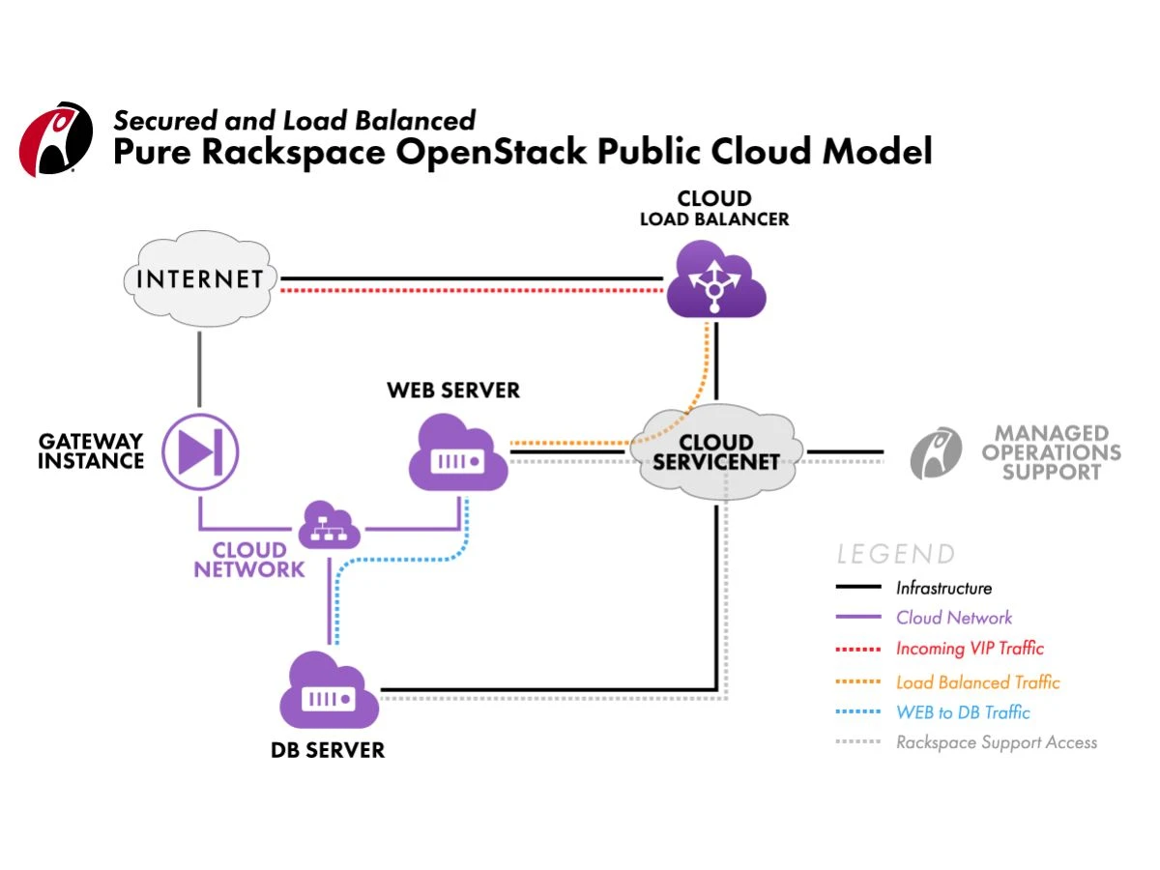The width and height of the screenshot is (1160, 870).
Task: Select the MANAGED OPERATIONS SUPPORT text label
Action: pos(1052,452)
